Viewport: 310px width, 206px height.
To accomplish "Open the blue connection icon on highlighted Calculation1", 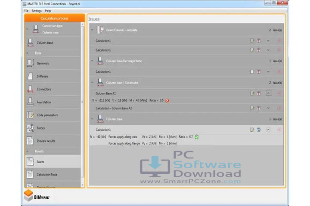I will (x=259, y=130).
